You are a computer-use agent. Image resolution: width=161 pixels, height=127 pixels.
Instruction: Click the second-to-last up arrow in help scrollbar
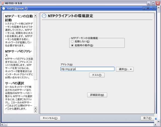[x=35, y=108]
